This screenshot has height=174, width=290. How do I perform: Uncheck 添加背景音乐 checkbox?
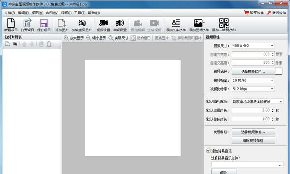pos(208,151)
